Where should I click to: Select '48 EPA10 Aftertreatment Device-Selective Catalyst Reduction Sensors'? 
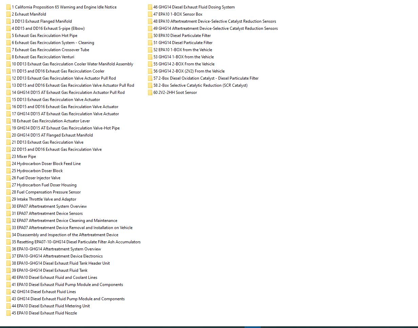(x=215, y=21)
